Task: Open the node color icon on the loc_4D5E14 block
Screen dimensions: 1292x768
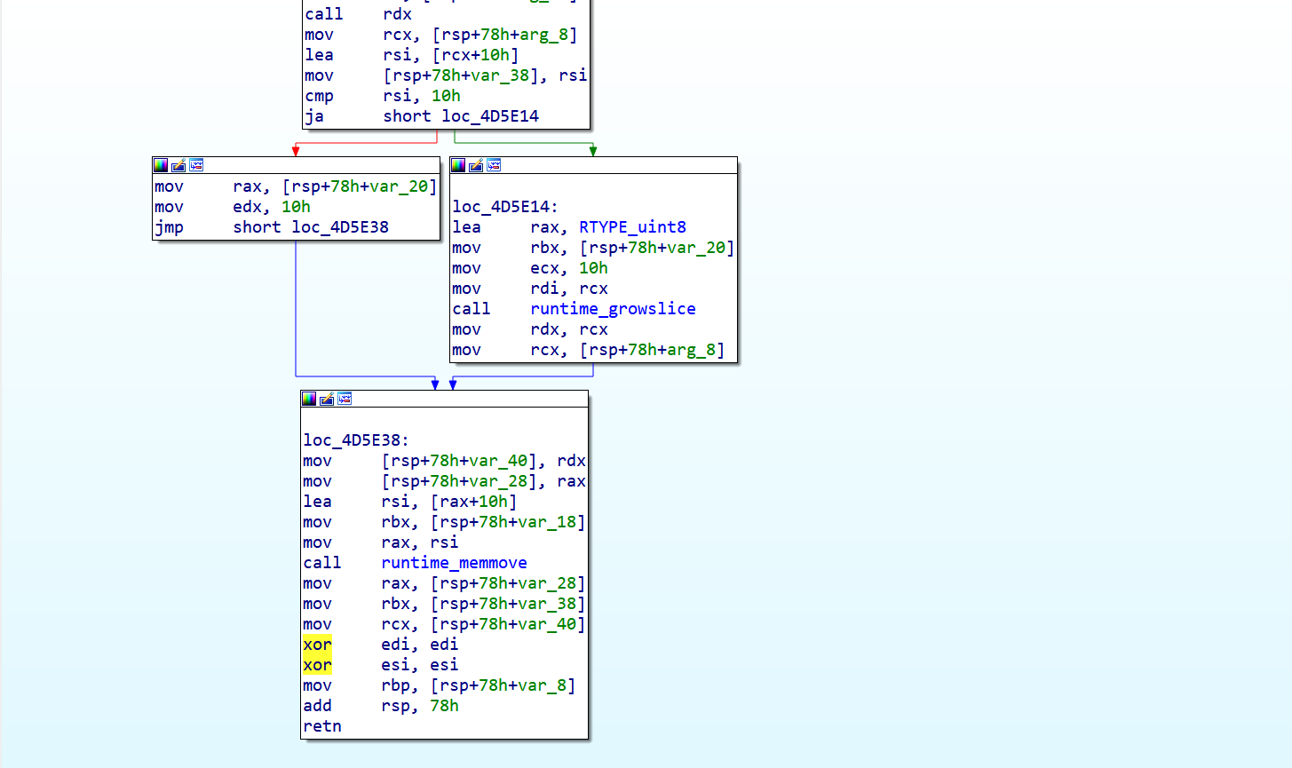Action: (x=458, y=165)
